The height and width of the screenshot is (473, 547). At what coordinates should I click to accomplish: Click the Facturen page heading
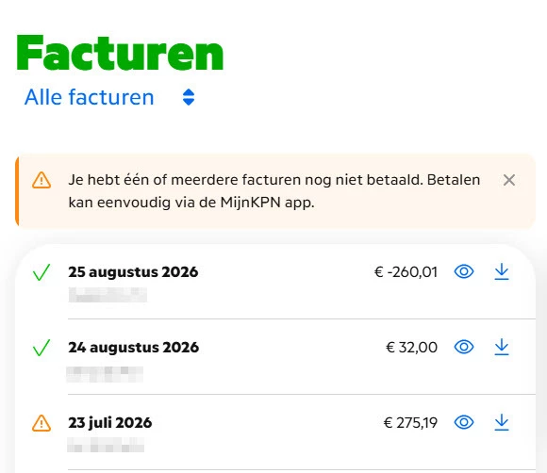(x=120, y=53)
